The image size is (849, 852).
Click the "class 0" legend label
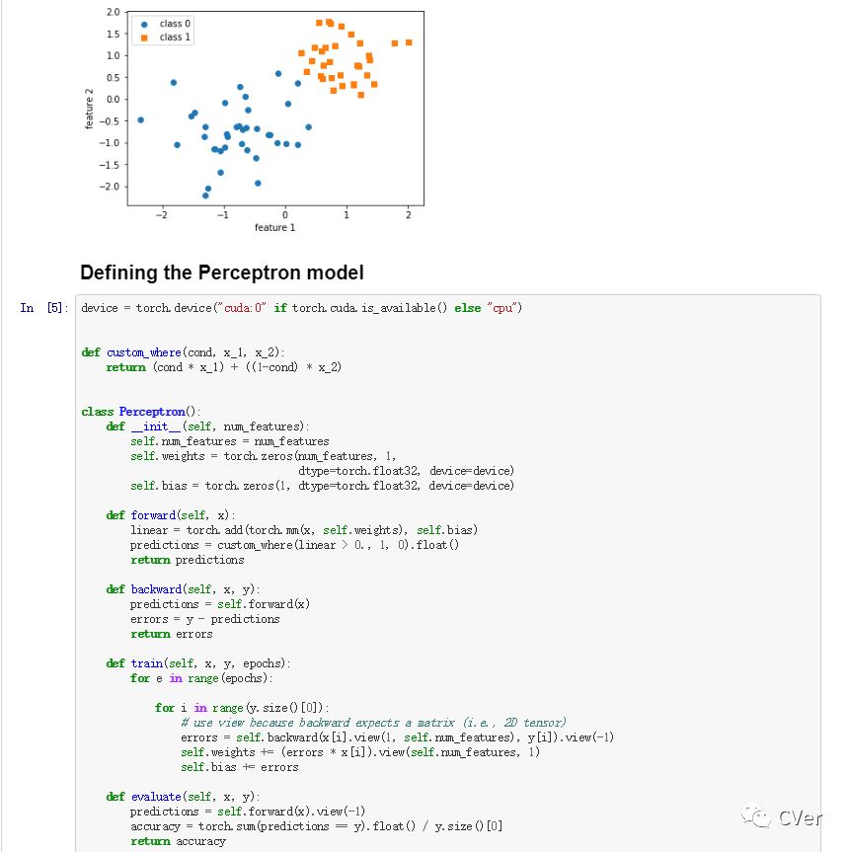coord(176,24)
